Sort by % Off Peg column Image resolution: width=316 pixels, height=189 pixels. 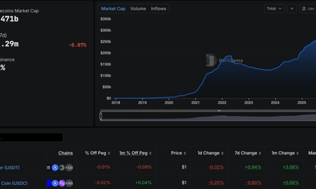point(98,153)
